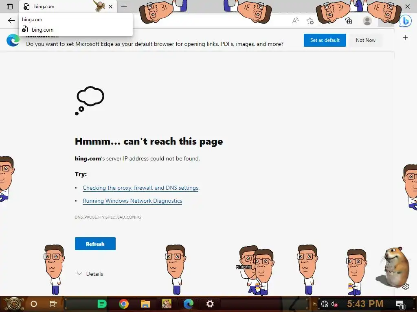Viewport: 417px width, 312px height.
Task: Close the bing.com tab
Action: (x=111, y=6)
